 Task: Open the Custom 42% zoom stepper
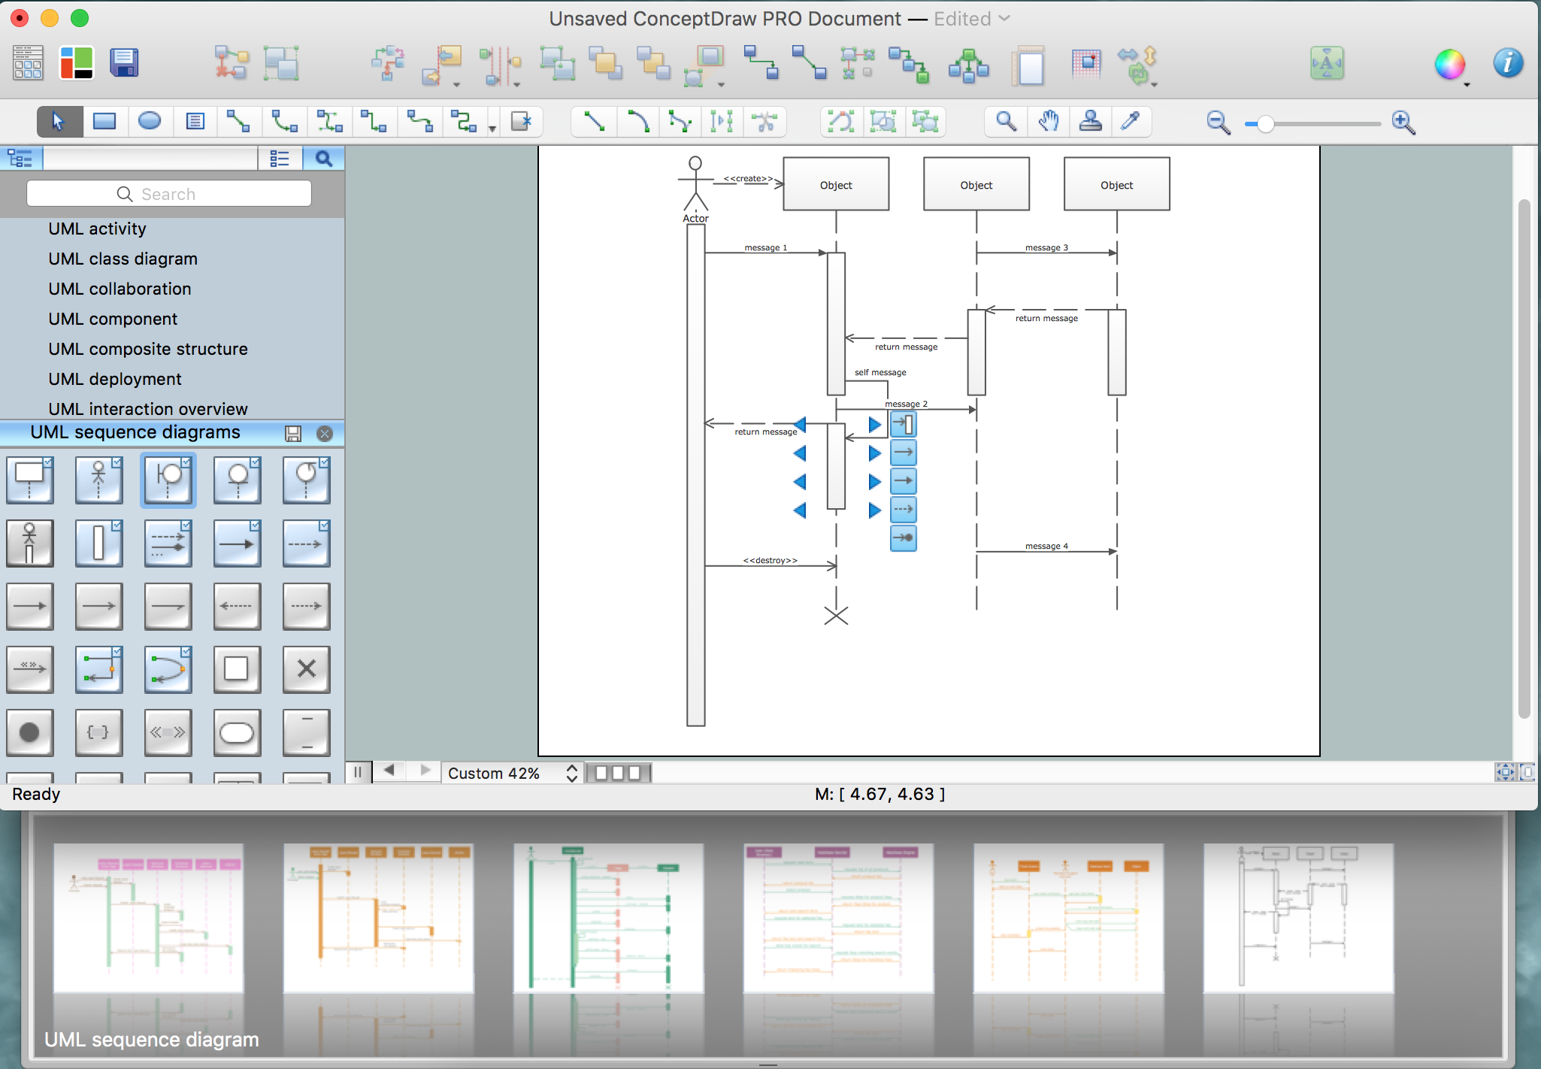tap(571, 772)
